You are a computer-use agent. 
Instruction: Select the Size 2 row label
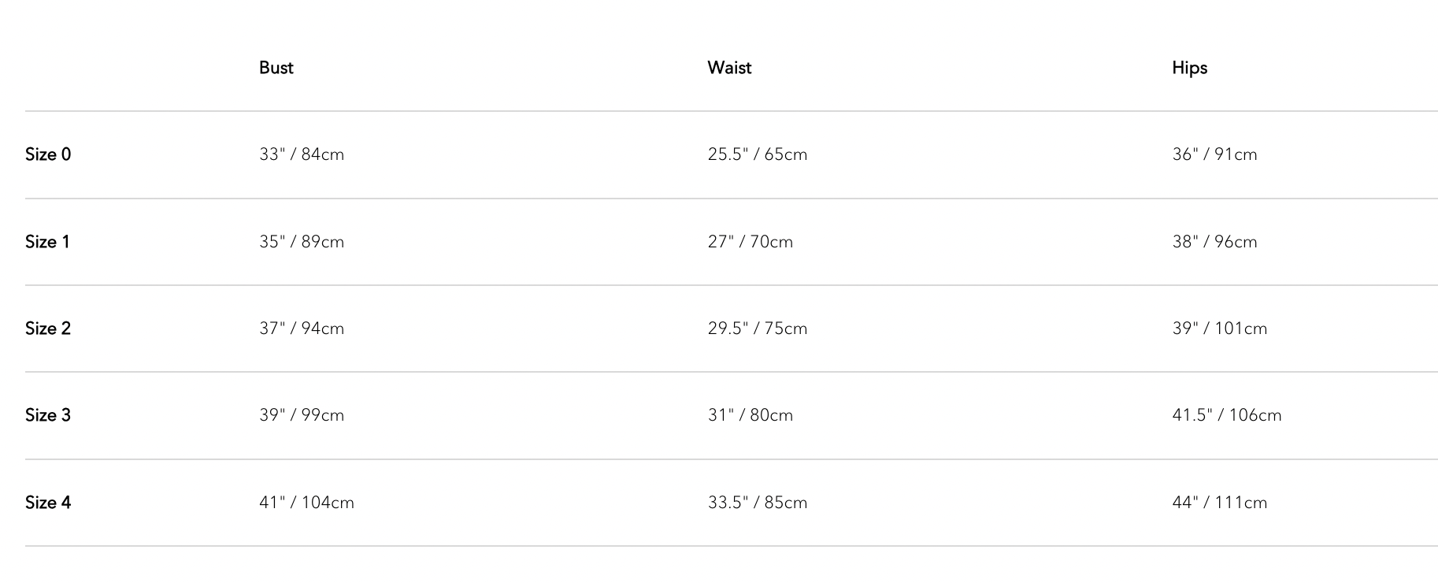(48, 329)
